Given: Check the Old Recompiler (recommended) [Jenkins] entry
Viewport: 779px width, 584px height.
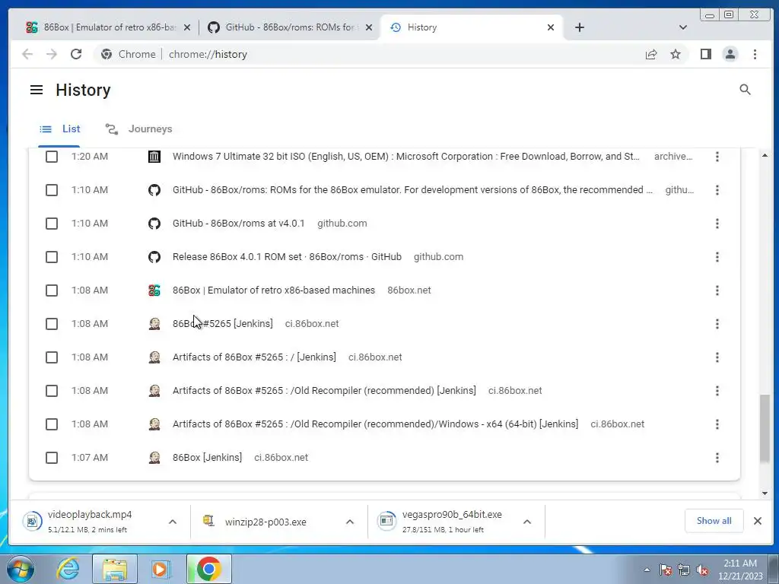Looking at the screenshot, I should click(52, 391).
